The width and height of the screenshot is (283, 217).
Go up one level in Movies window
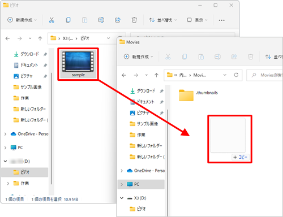point(156,75)
